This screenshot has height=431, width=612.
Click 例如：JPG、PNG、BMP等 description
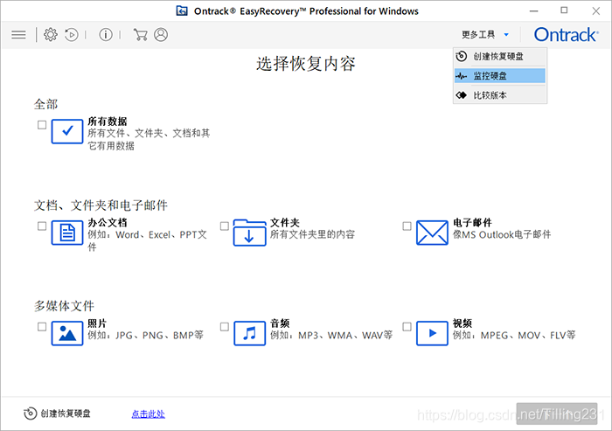pos(146,336)
